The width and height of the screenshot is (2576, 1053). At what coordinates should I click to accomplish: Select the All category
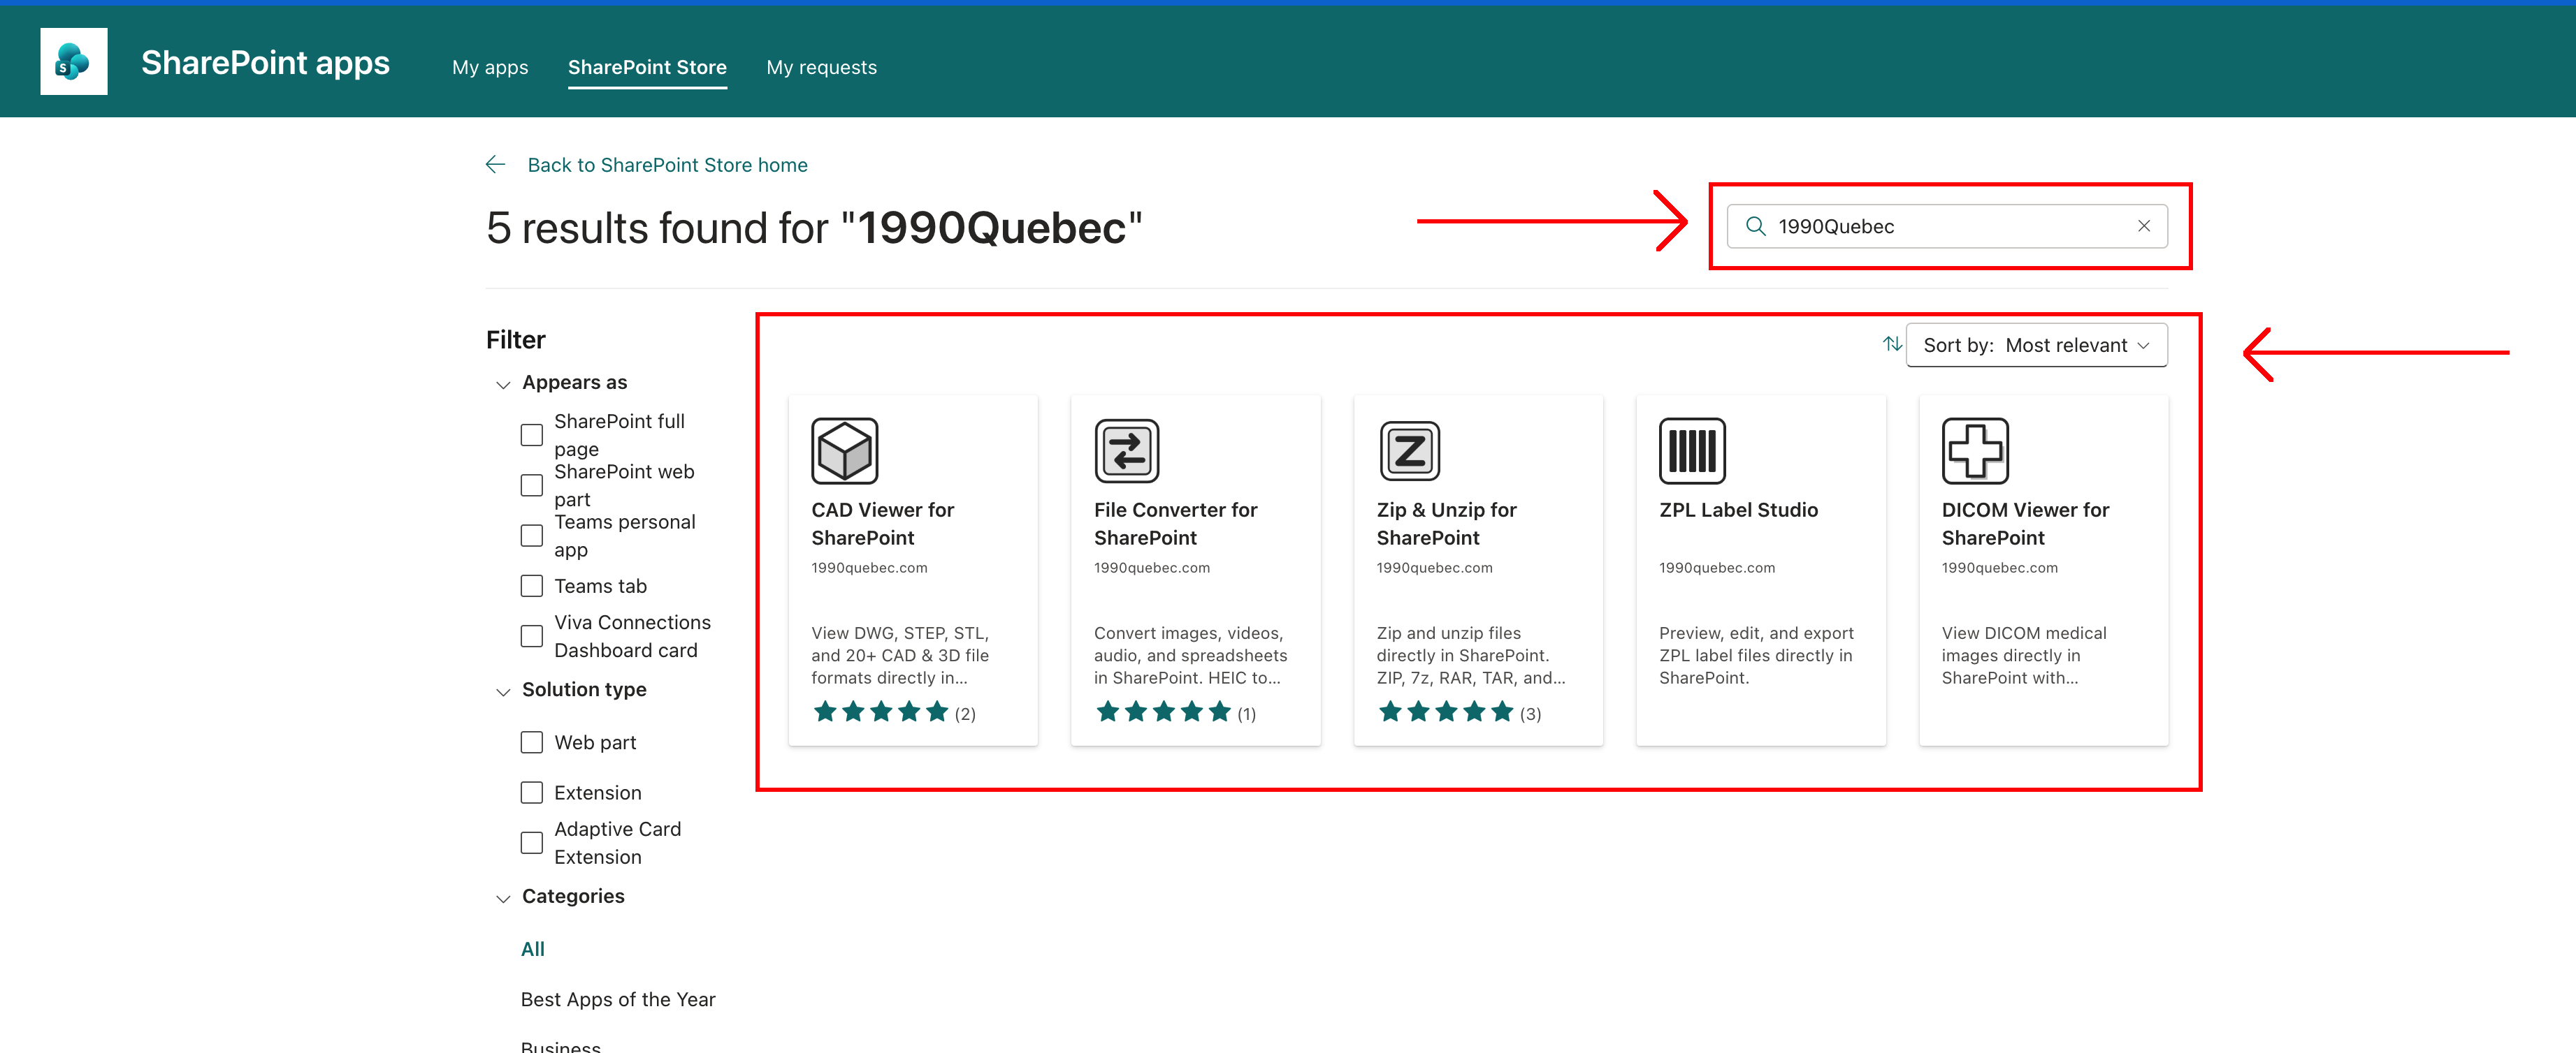pos(532,949)
